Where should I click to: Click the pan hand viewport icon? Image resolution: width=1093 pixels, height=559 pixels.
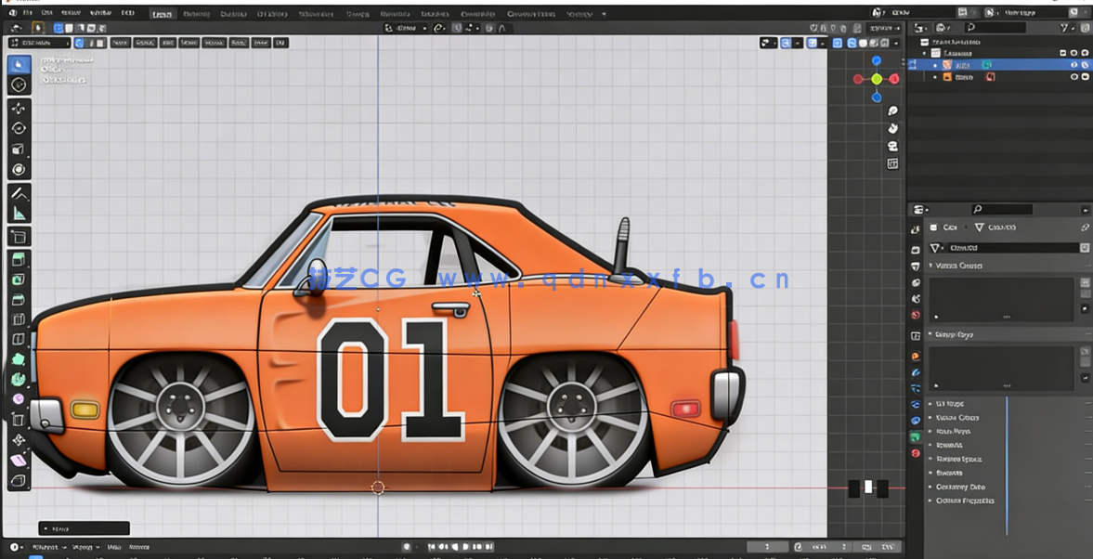[x=892, y=128]
